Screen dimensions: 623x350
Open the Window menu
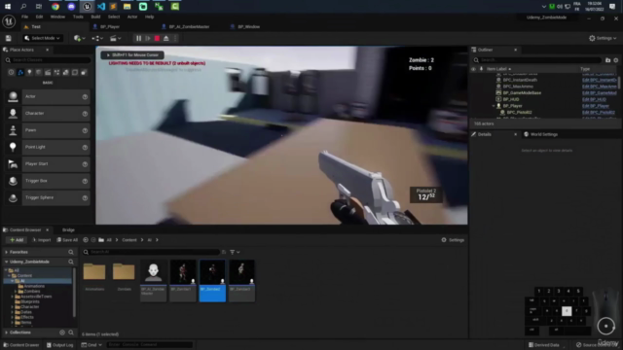(x=57, y=17)
